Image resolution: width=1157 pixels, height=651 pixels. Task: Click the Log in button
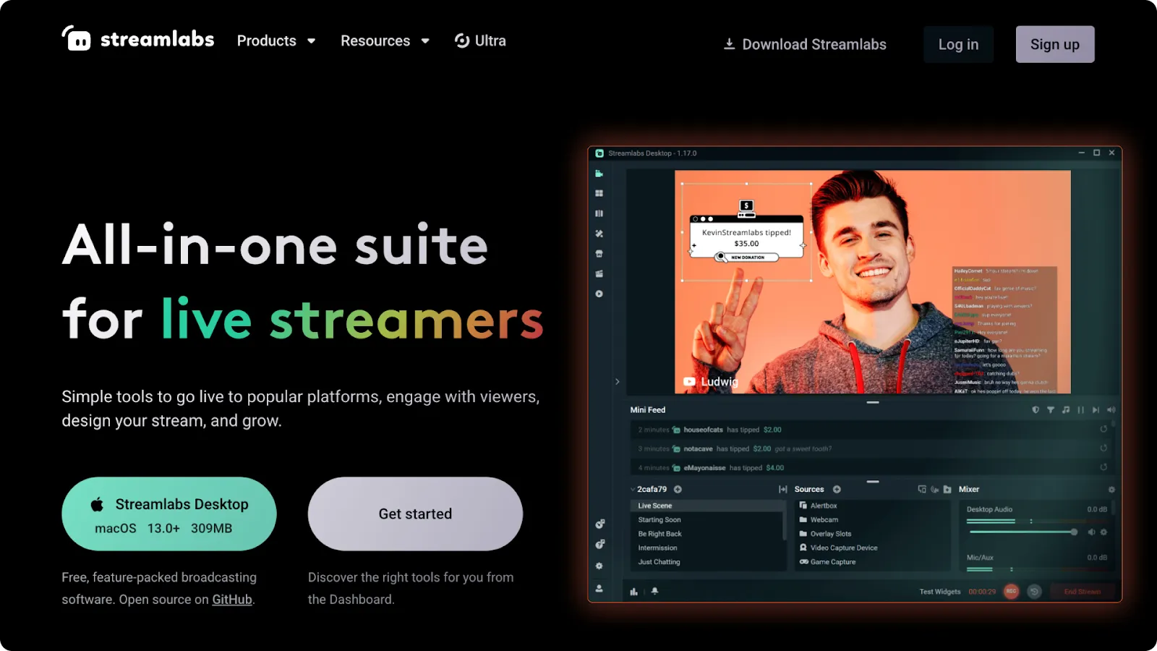(958, 44)
